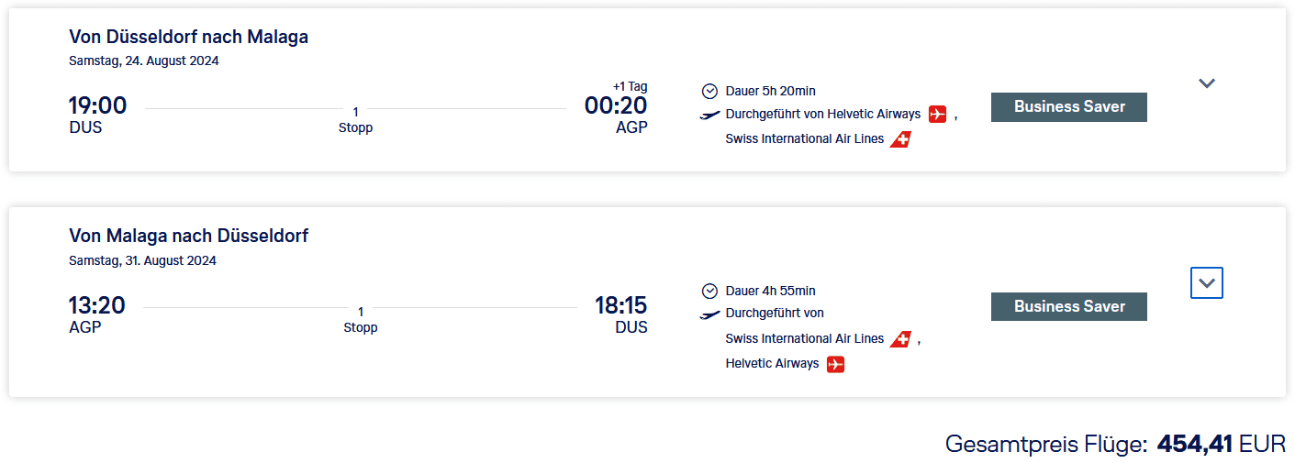The height and width of the screenshot is (463, 1295).
Task: Click the total price 454,41 EUR
Action: coord(1221,445)
